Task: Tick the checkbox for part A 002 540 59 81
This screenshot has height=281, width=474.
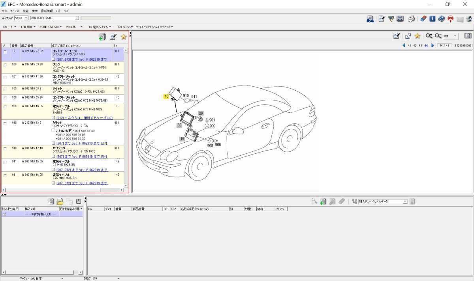Action: point(5,89)
